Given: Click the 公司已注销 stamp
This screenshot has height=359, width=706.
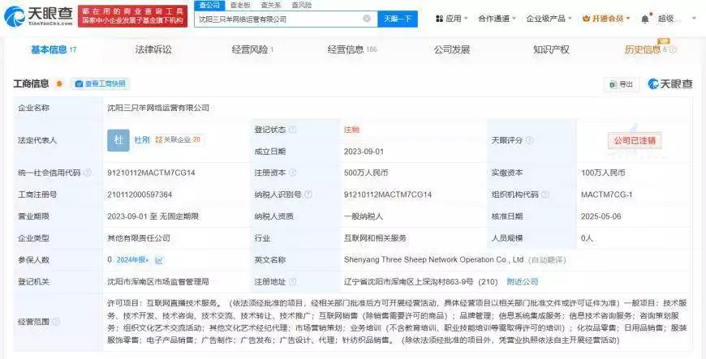Looking at the screenshot, I should pyautogui.click(x=635, y=140).
